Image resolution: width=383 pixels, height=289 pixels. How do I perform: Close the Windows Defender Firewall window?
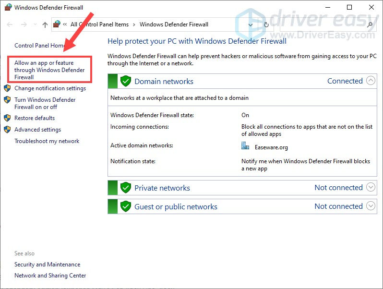[371, 7]
